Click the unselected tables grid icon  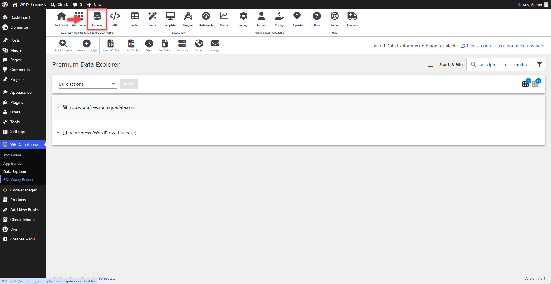pyautogui.click(x=535, y=84)
